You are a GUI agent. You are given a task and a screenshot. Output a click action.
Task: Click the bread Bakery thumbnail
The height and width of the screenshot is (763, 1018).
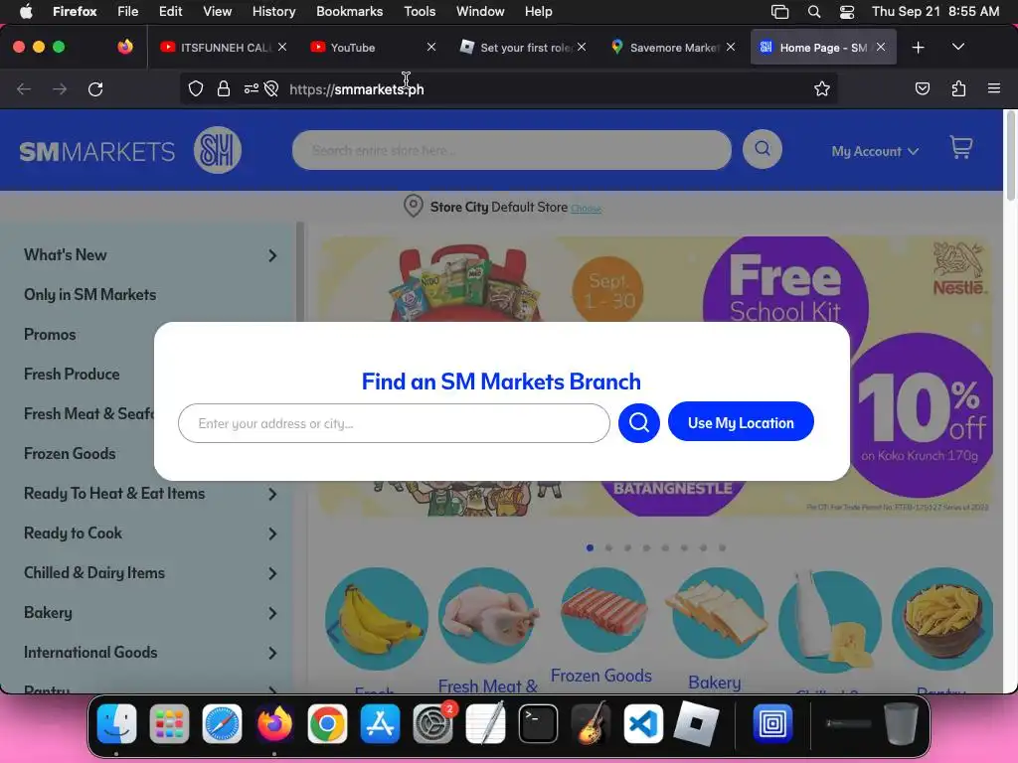click(717, 614)
